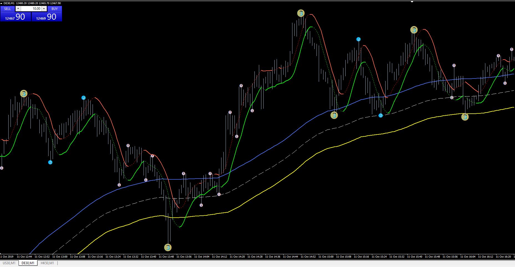Select the blue 2 marker below the 12:52 dip
Viewport: 515px width, 267px height.
50,162
